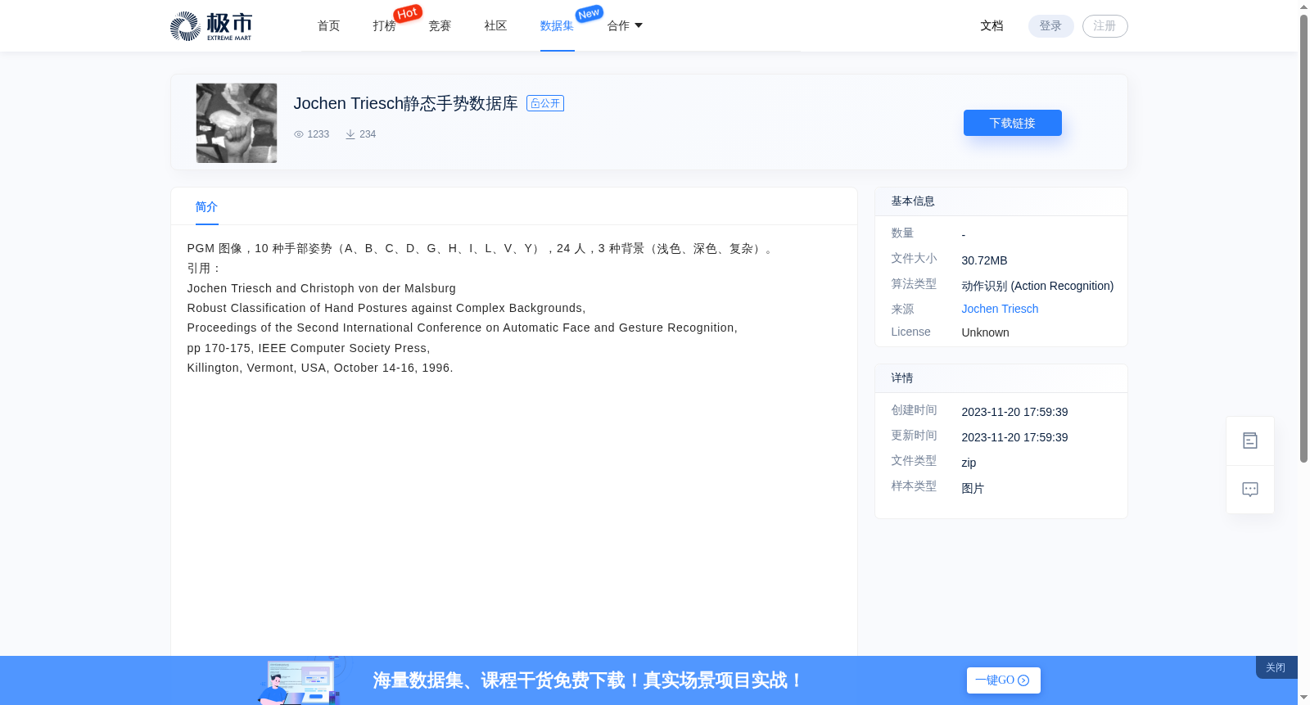Screen dimensions: 1310x705
Task: Click the Extreme Mart logo
Action: click(211, 26)
